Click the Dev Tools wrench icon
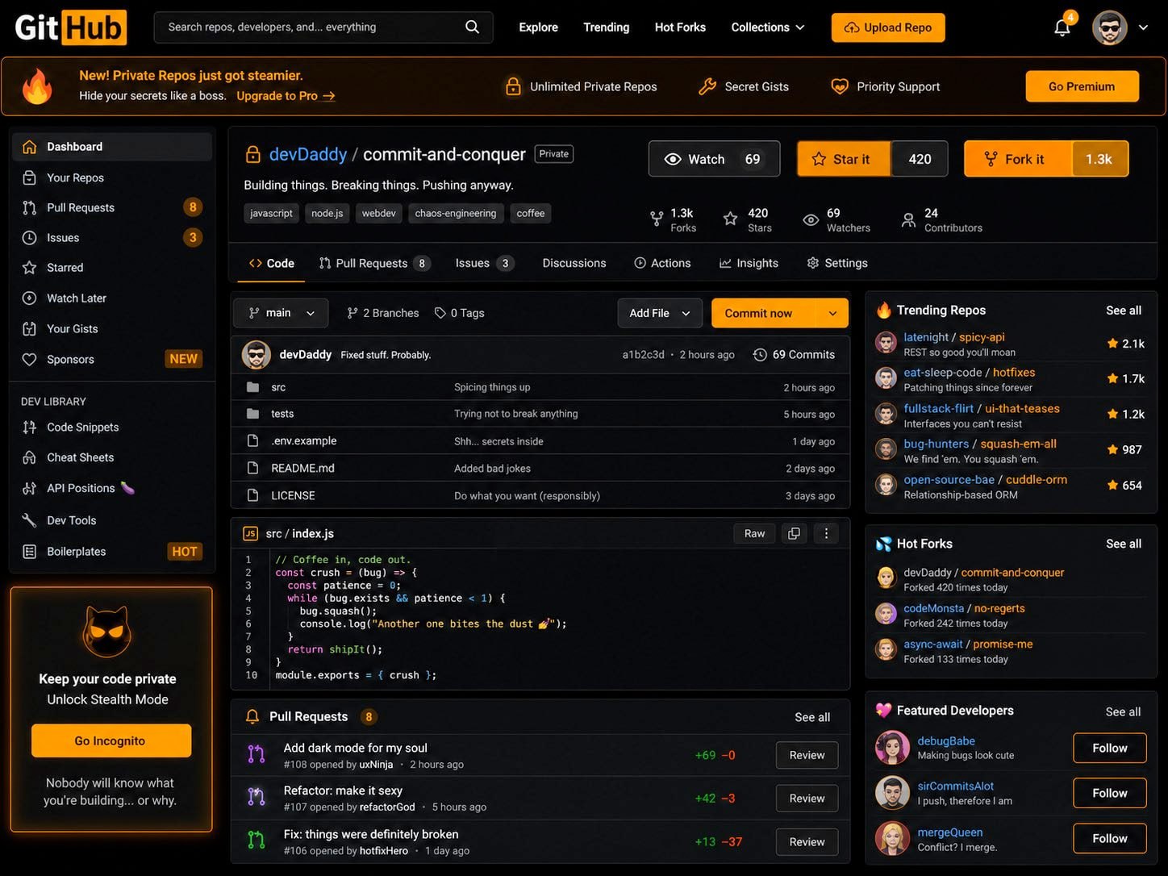This screenshot has height=876, width=1168. click(30, 520)
